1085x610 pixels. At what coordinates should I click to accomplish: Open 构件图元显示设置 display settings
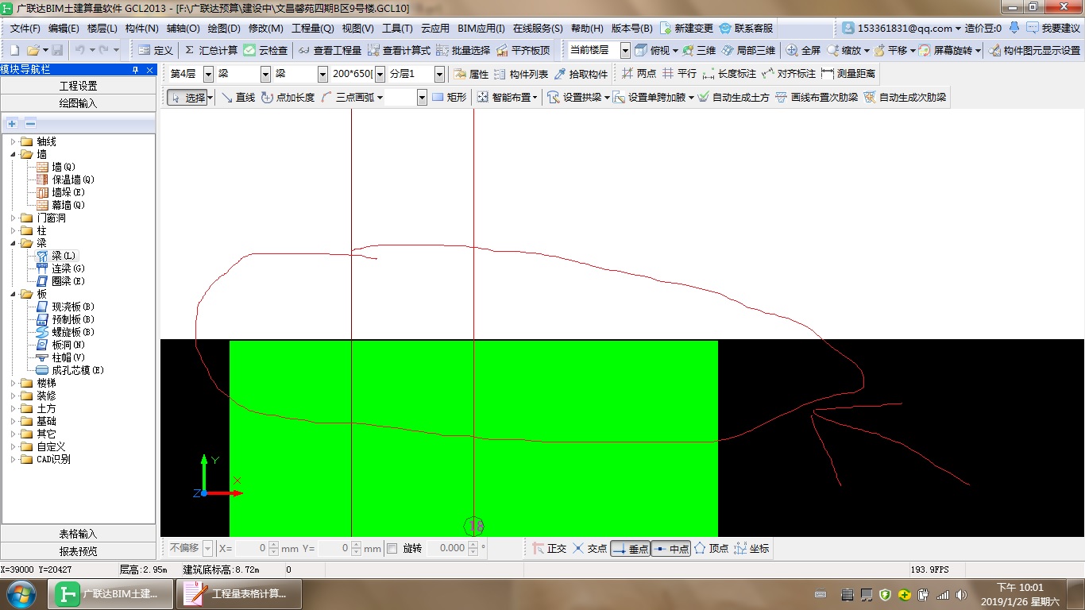point(1034,50)
